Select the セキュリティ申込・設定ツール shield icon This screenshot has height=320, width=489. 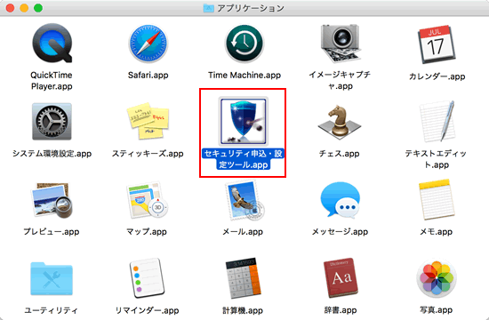(x=244, y=121)
